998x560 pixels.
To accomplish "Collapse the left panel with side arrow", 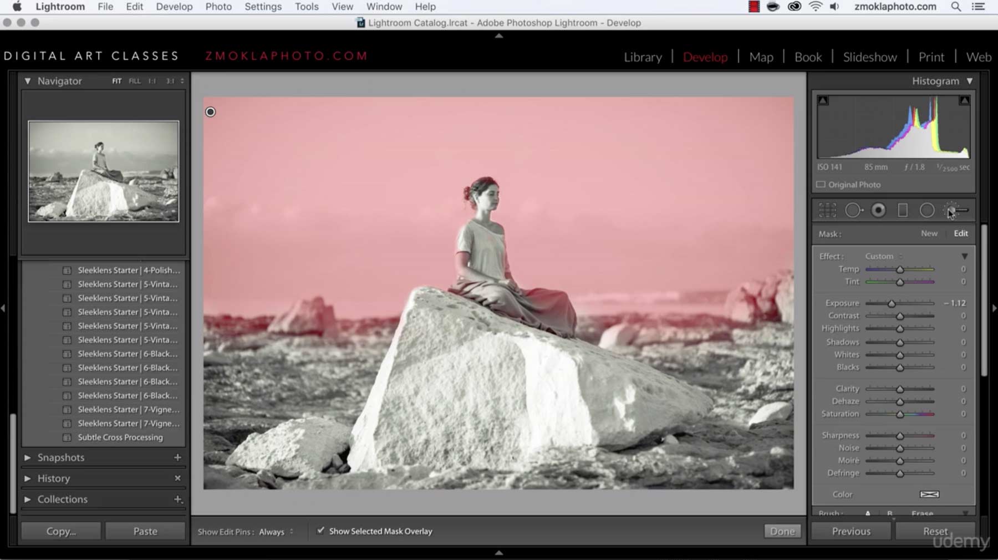I will [3, 308].
